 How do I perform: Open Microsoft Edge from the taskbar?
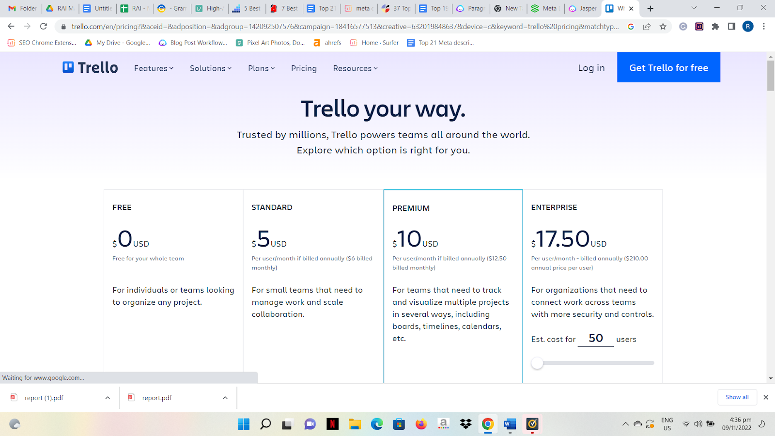pyautogui.click(x=377, y=424)
